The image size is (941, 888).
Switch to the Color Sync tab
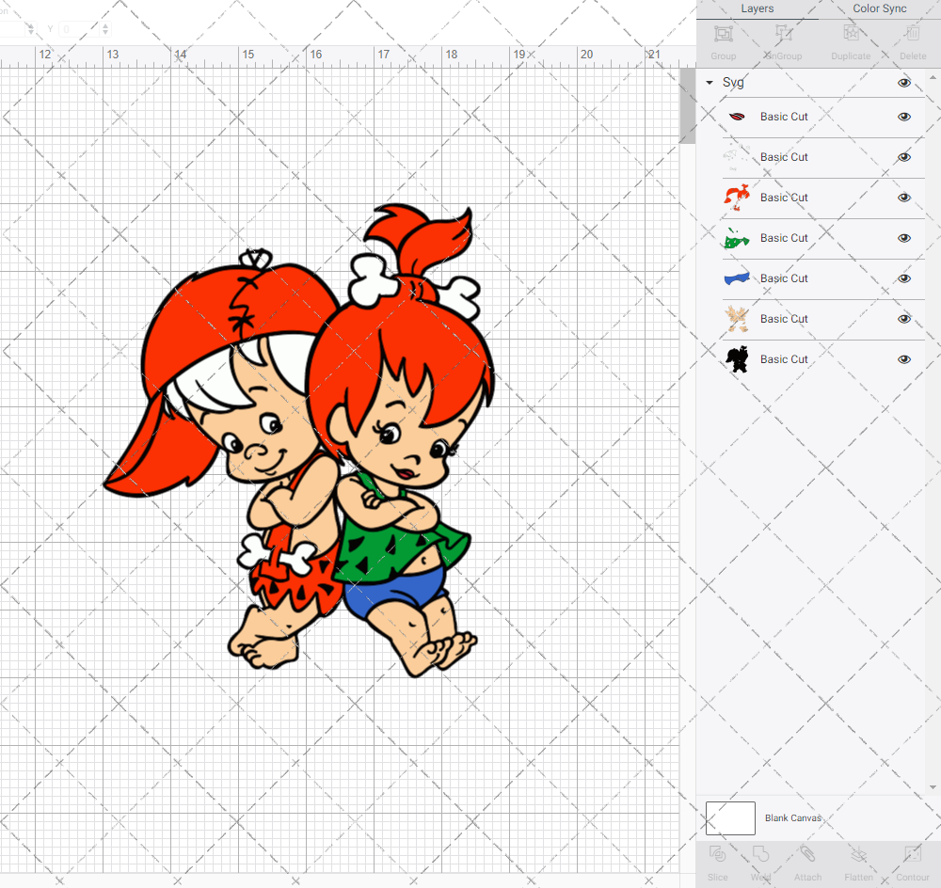point(879,9)
